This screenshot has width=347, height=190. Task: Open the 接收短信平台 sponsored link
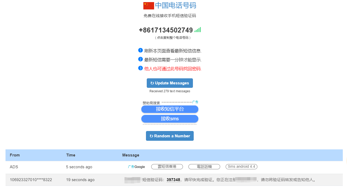click(170, 109)
